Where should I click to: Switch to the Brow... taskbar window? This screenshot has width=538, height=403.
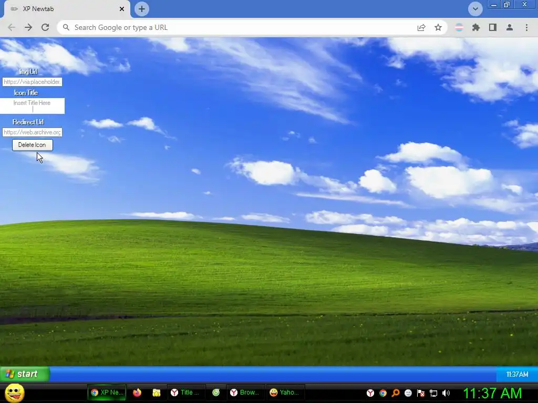[x=245, y=393]
